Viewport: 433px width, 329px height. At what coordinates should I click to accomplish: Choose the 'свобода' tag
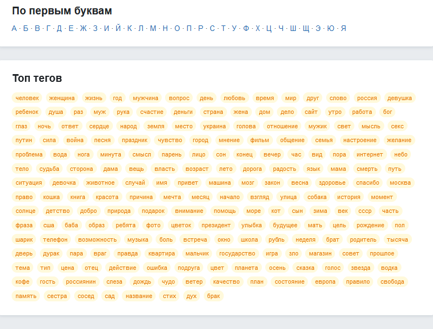pyautogui.click(x=392, y=281)
